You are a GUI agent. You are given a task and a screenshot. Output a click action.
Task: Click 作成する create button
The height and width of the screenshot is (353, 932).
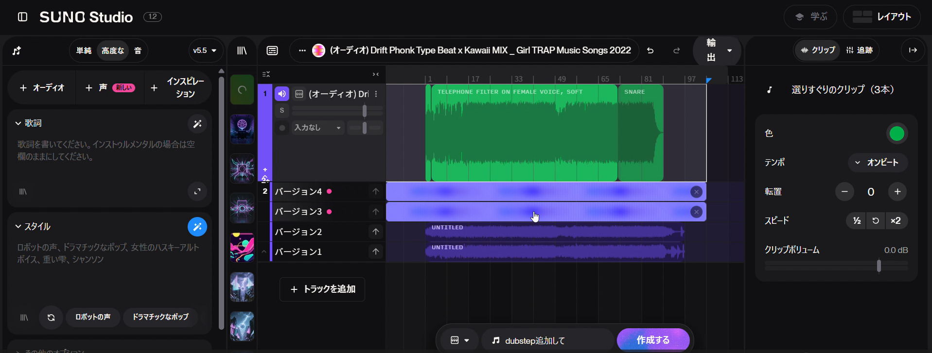(653, 340)
